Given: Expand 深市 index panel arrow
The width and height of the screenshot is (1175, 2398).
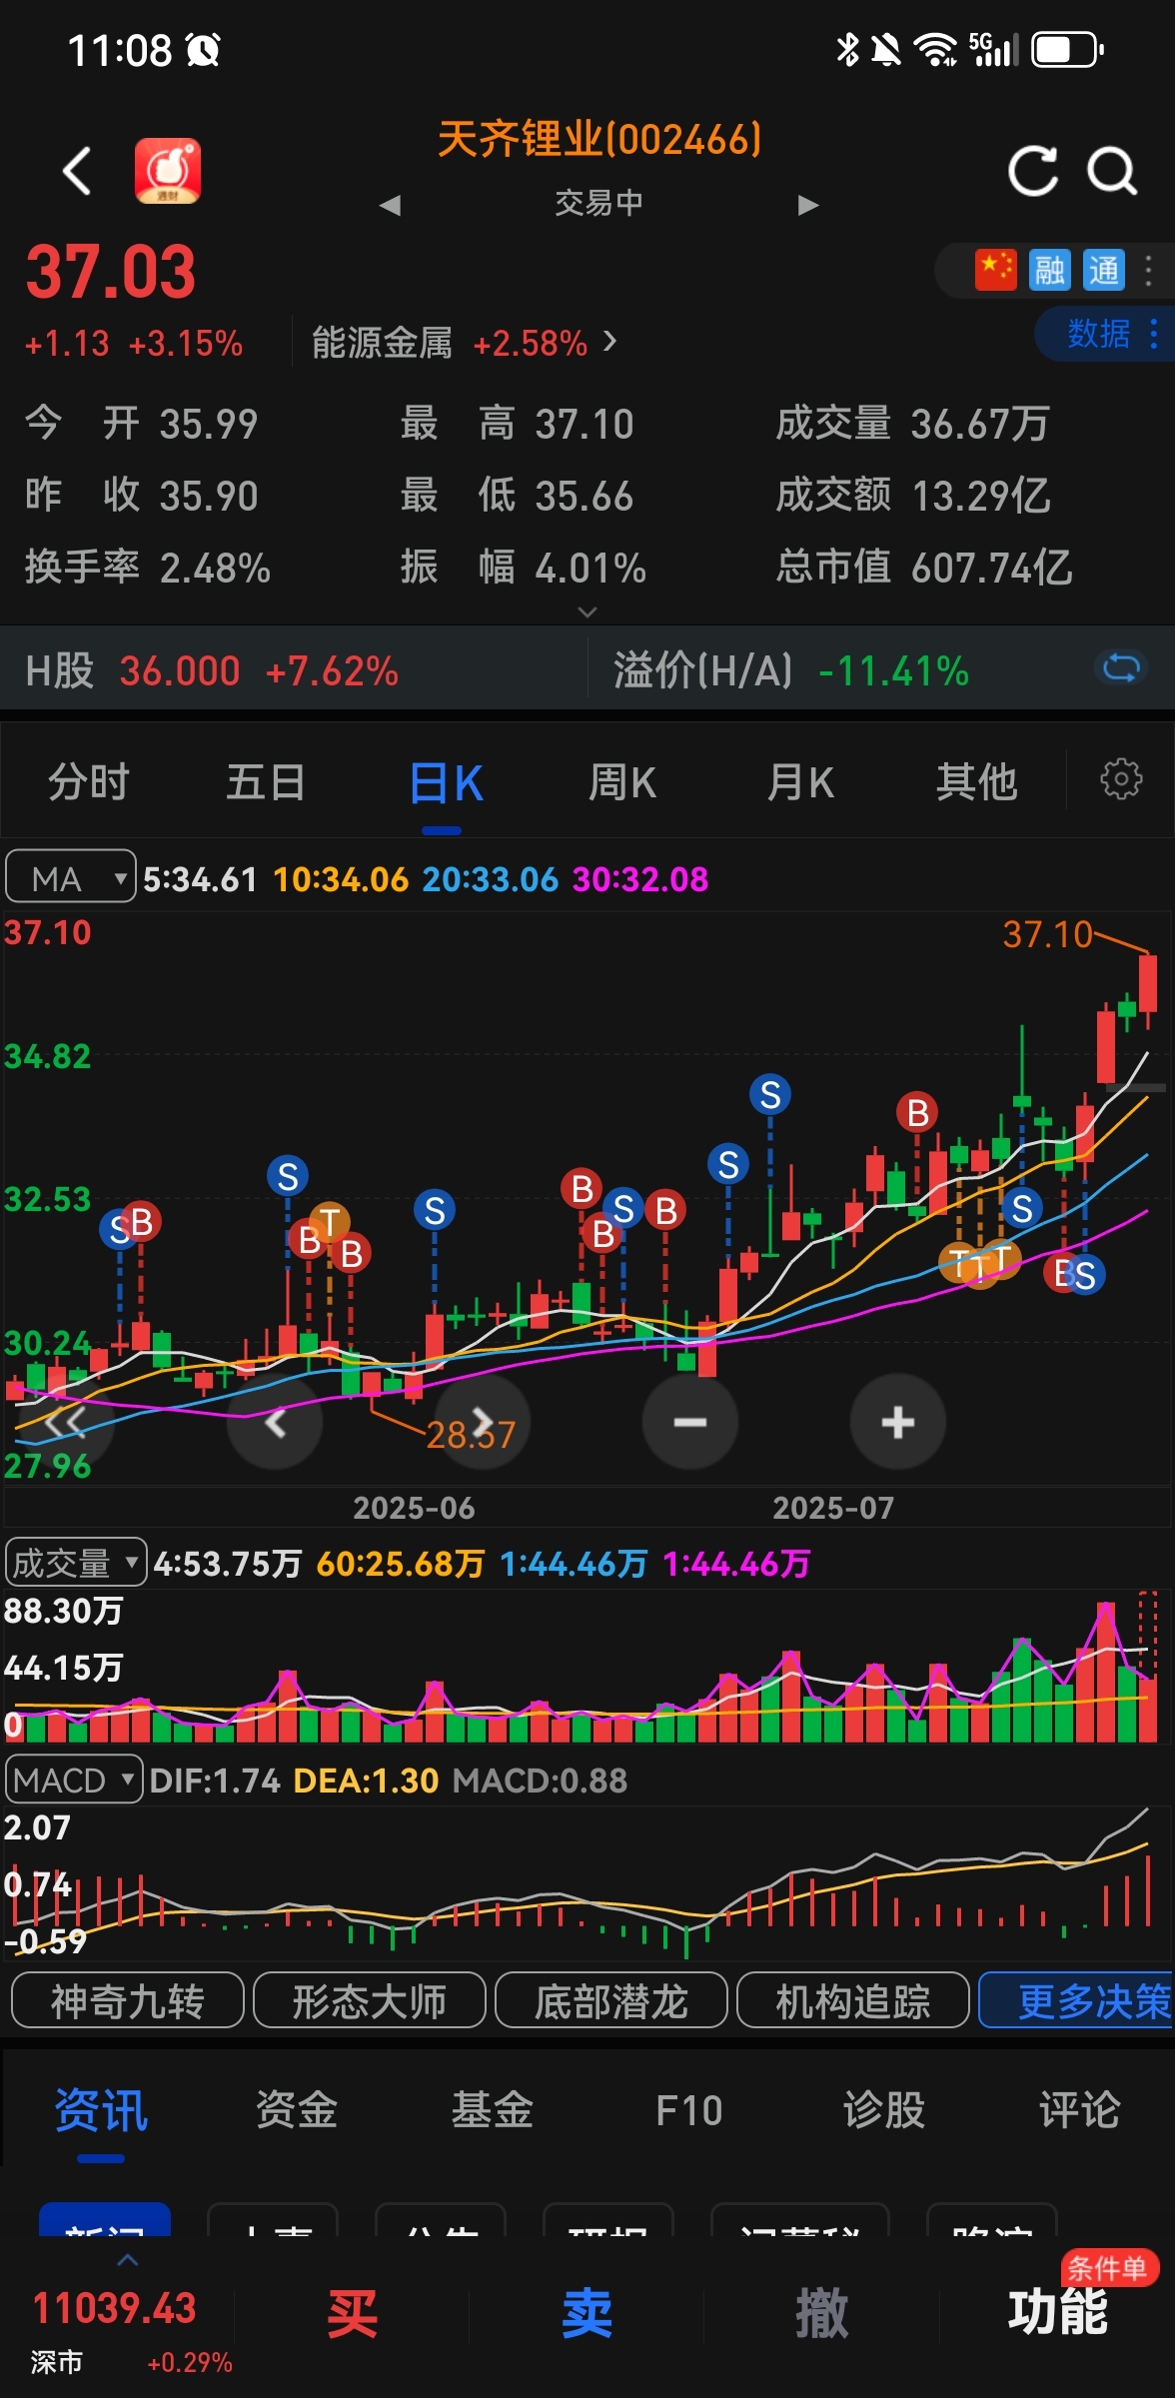Looking at the screenshot, I should [128, 2260].
